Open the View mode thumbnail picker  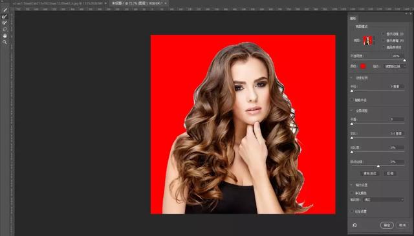pos(367,41)
